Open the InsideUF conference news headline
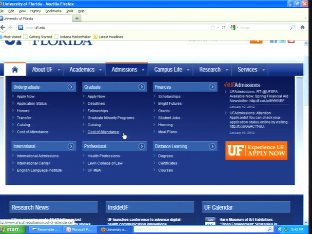312x234 pixels. (144, 222)
